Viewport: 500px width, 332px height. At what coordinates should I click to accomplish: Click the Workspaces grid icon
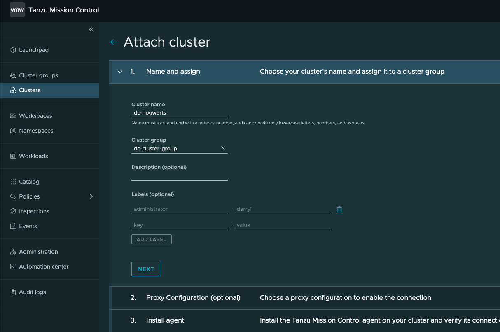pos(13,116)
